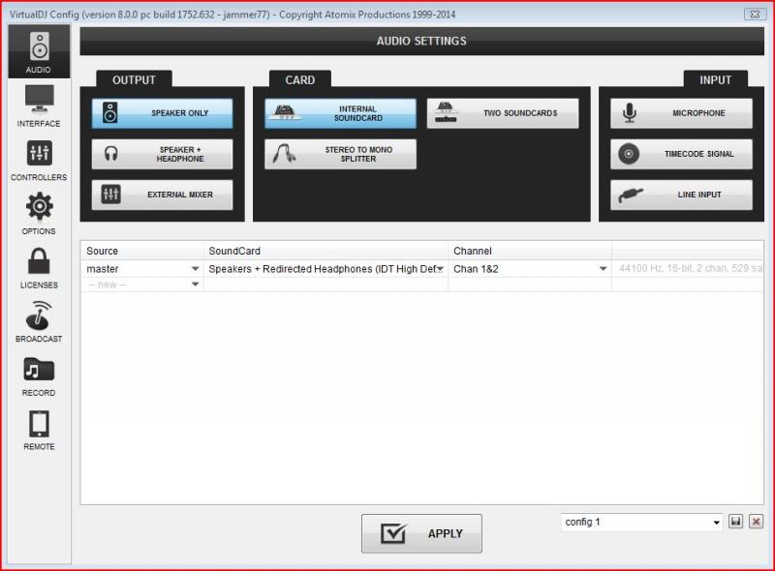Open the Remote tablet section
775x571 pixels.
39,430
